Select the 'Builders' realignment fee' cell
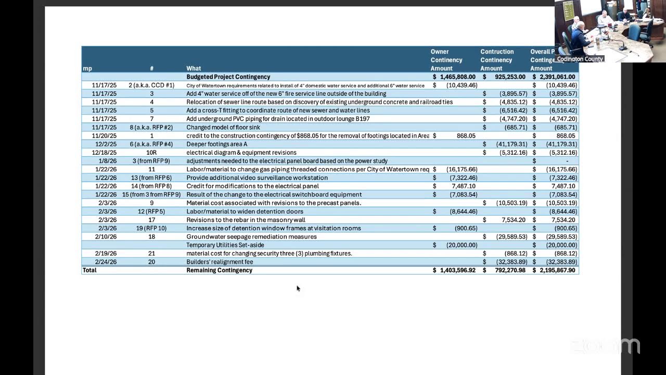The image size is (666, 375). [x=220, y=262]
